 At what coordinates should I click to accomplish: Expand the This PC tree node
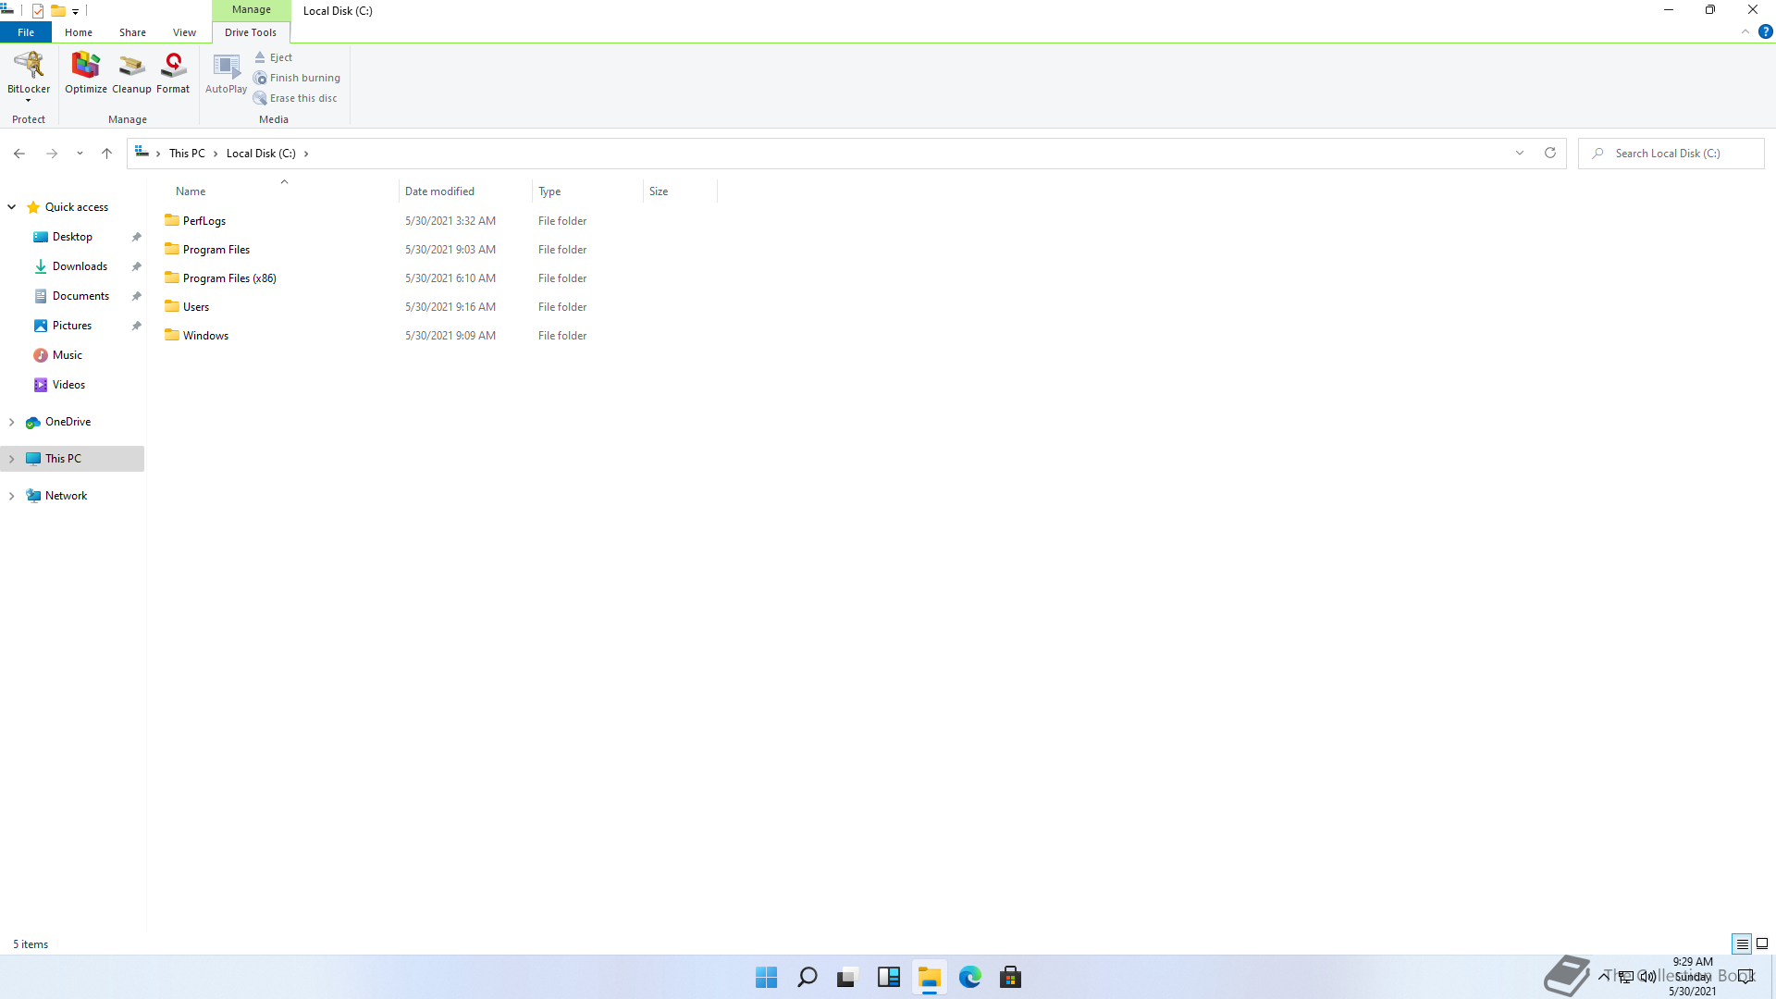click(x=11, y=459)
